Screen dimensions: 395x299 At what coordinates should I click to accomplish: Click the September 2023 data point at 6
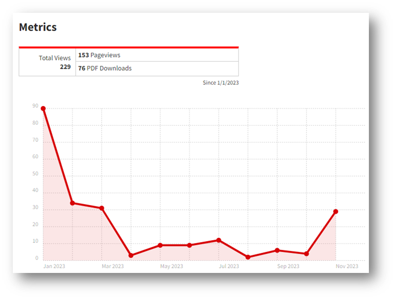pos(277,251)
